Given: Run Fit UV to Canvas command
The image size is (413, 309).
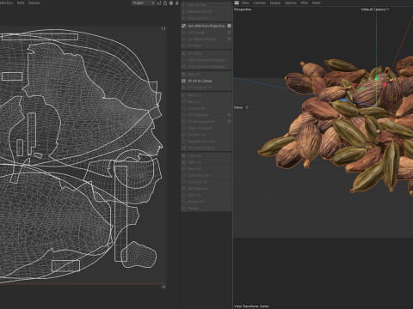Looking at the screenshot, I should pos(200,81).
